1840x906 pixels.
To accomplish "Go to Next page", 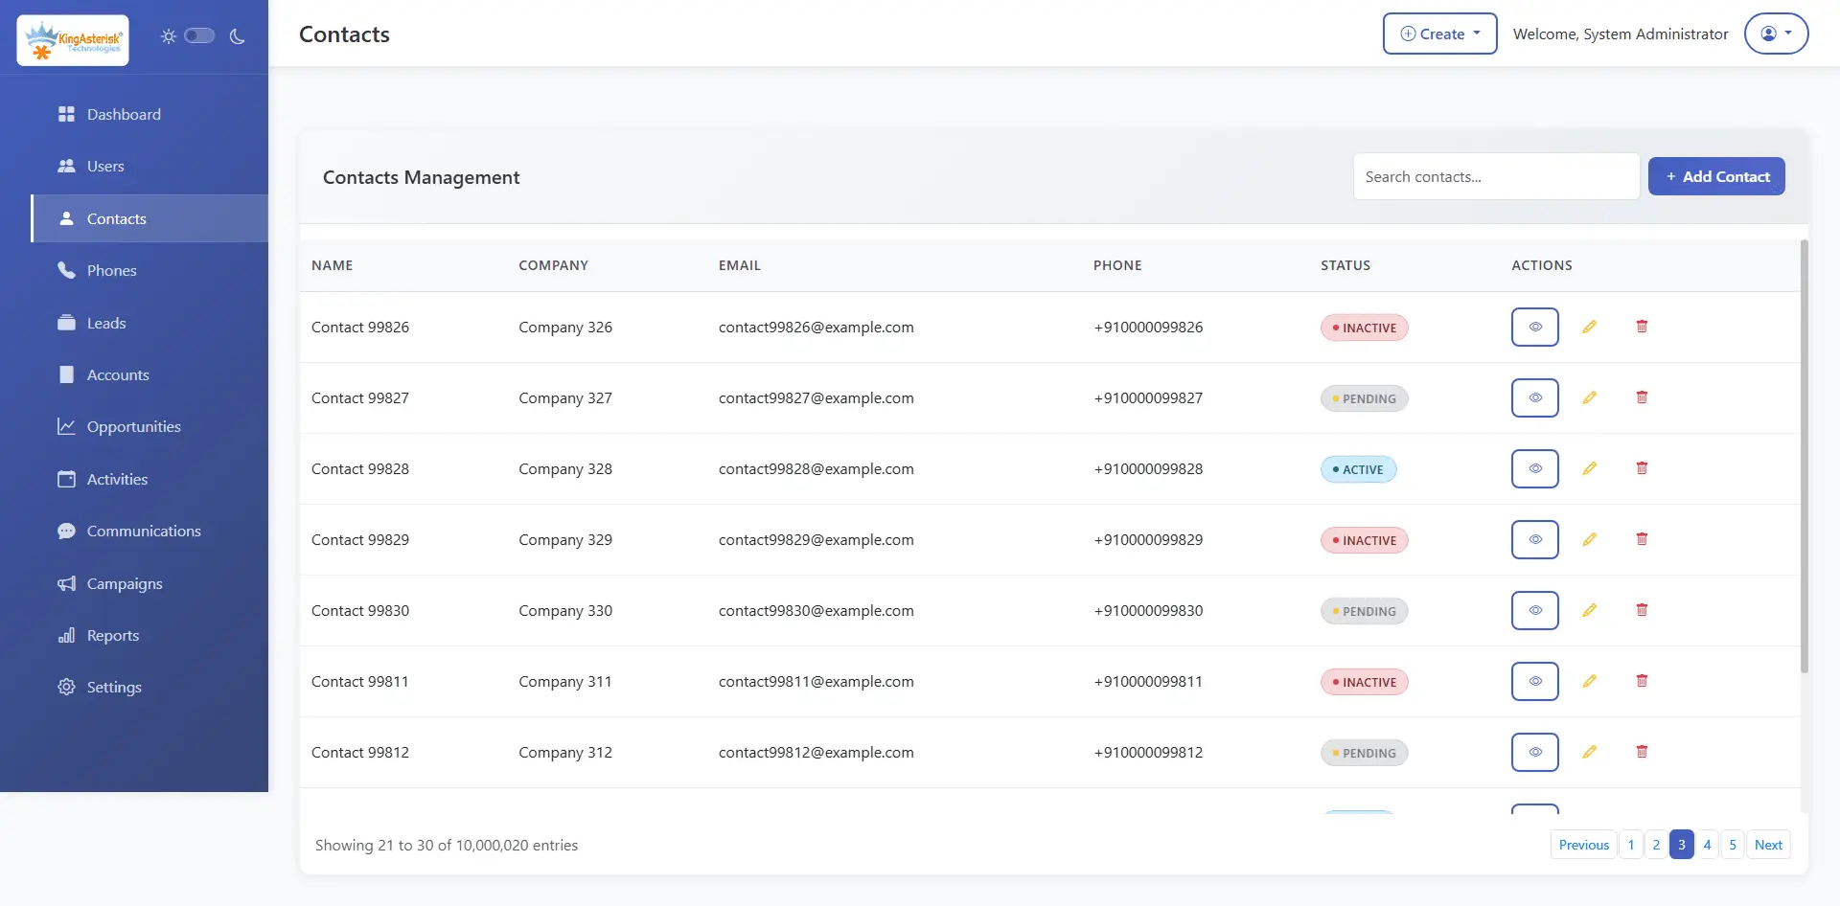I will pos(1768,845).
